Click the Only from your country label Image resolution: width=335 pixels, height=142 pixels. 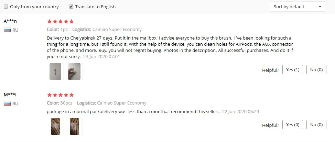34,7
